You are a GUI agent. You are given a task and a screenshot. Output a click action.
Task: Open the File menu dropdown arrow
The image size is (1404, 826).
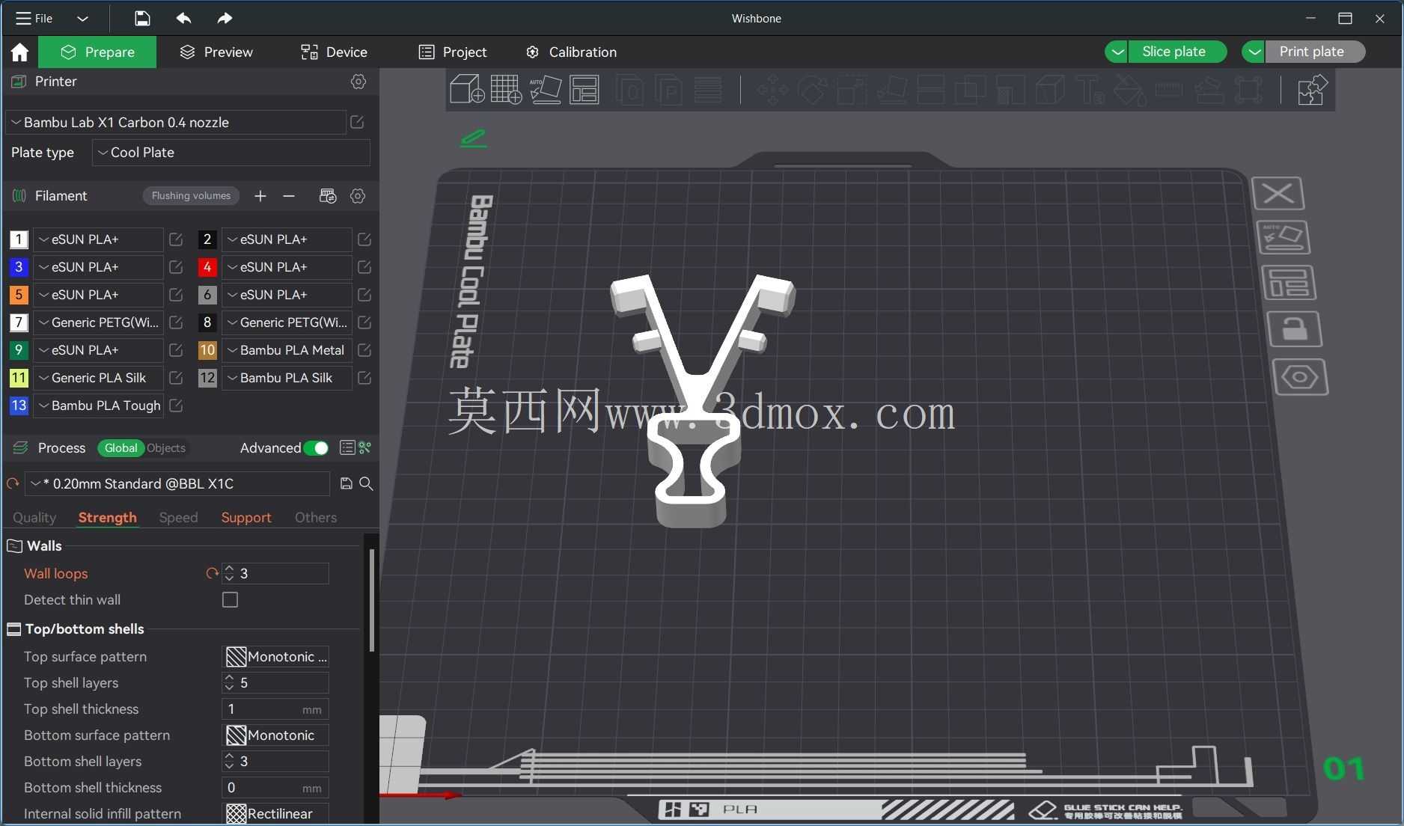click(x=82, y=18)
